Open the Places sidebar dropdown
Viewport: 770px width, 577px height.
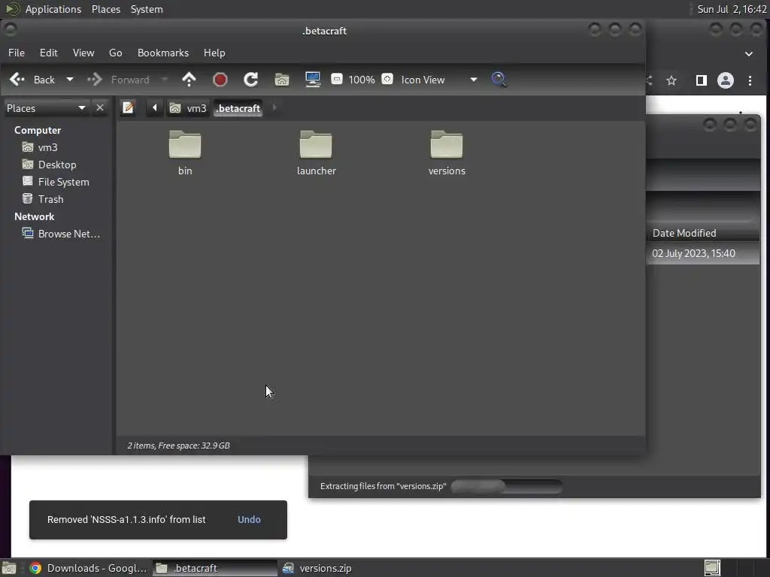[x=46, y=108]
